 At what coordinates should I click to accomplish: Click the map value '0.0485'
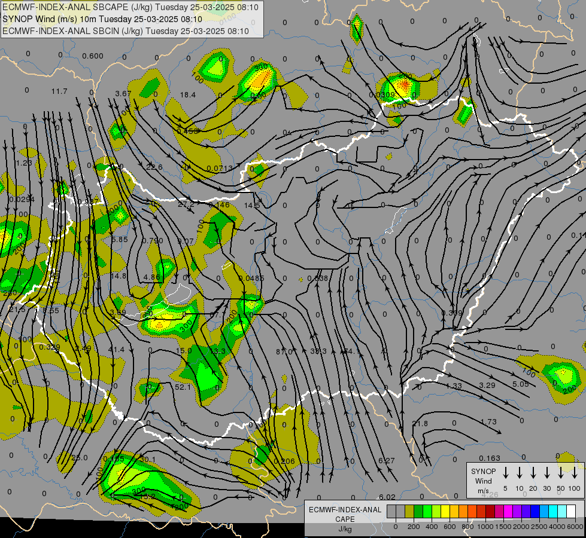click(251, 278)
